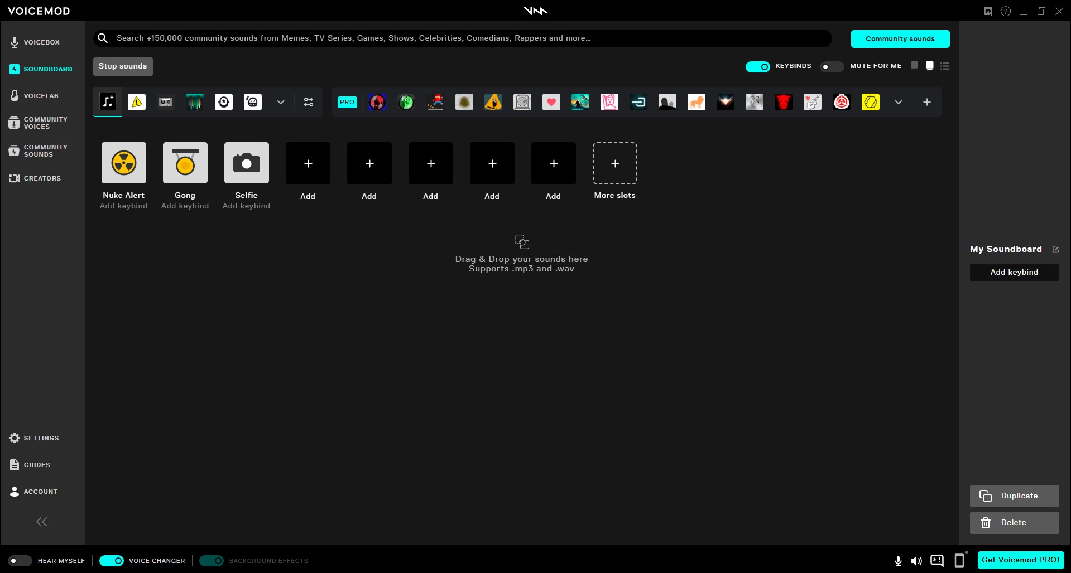Screen dimensions: 1071x573
Task: Open the star-head robot soundboard
Action: [x=224, y=101]
